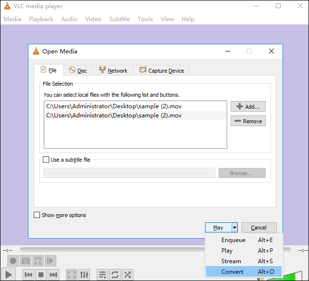Skip to previous media track

pyautogui.click(x=28, y=275)
